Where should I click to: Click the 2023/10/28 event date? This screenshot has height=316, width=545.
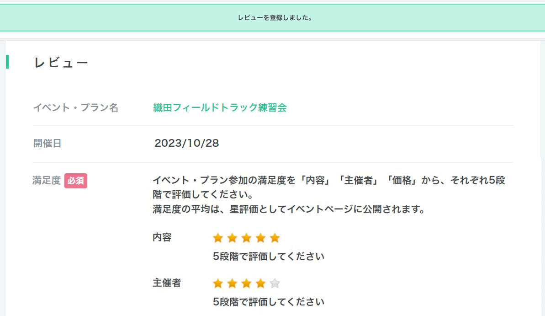[187, 144]
